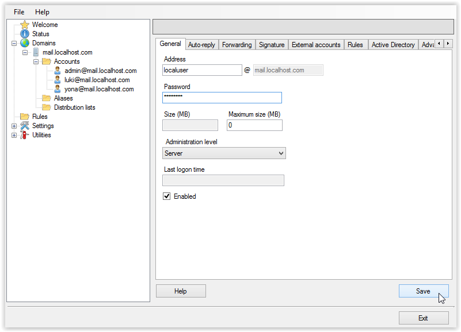Select the Accounts label in tree

click(67, 61)
